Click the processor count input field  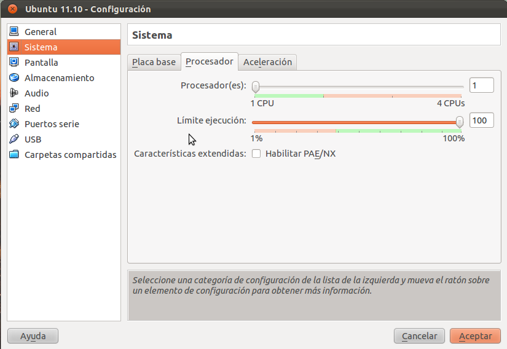(x=481, y=85)
